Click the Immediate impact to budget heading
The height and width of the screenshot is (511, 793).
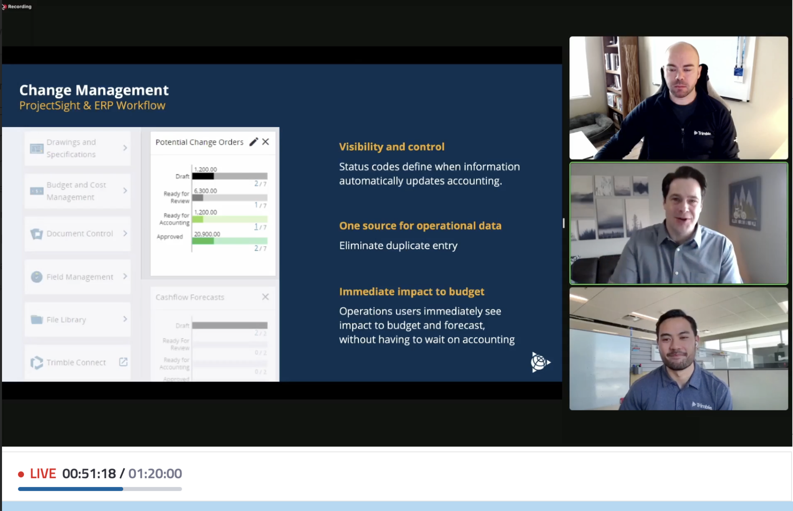412,292
